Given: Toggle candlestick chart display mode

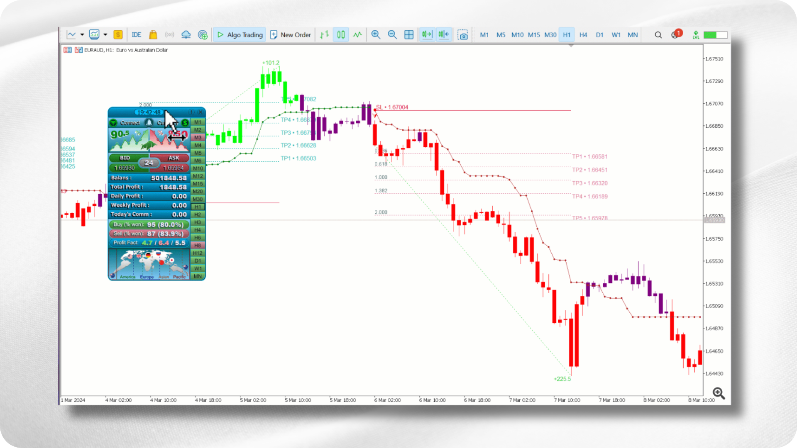Looking at the screenshot, I should (x=341, y=35).
